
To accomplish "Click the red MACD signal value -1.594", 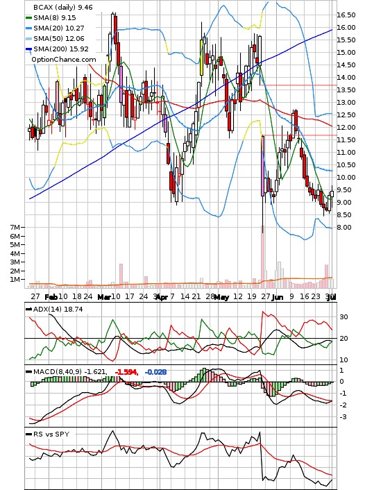I will pyautogui.click(x=126, y=372).
